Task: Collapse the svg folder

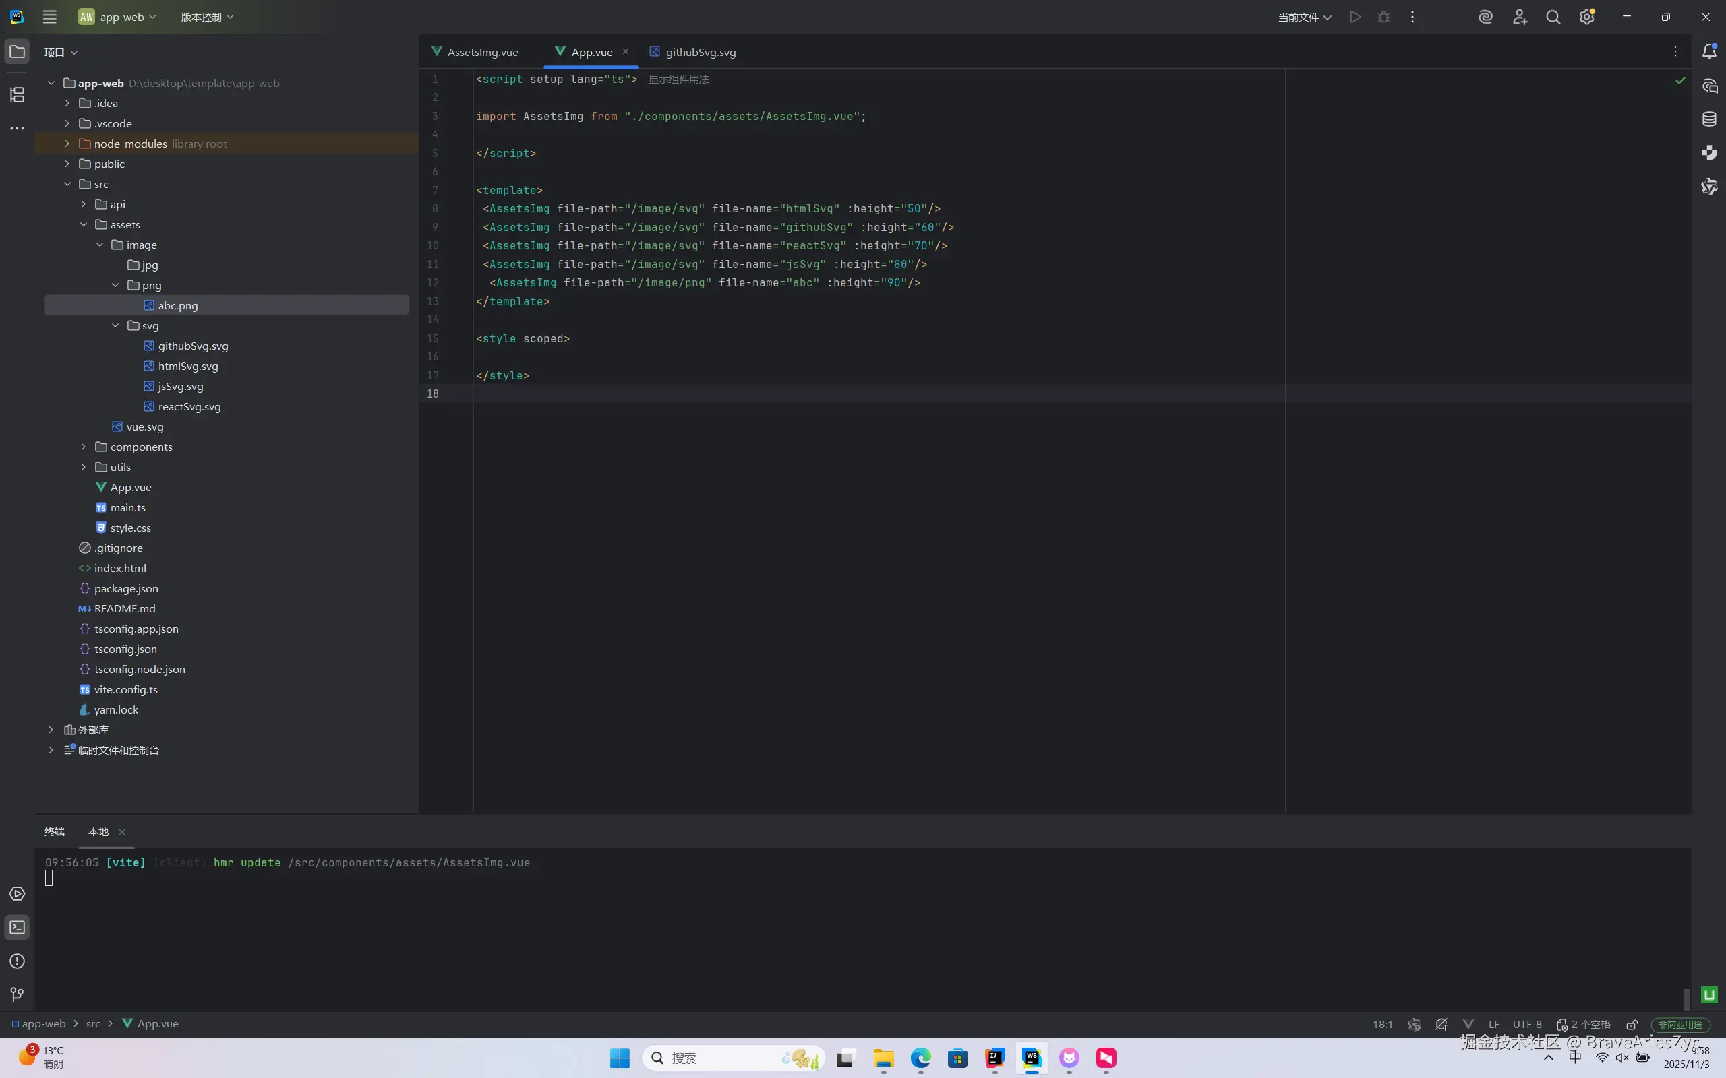Action: pyautogui.click(x=115, y=326)
